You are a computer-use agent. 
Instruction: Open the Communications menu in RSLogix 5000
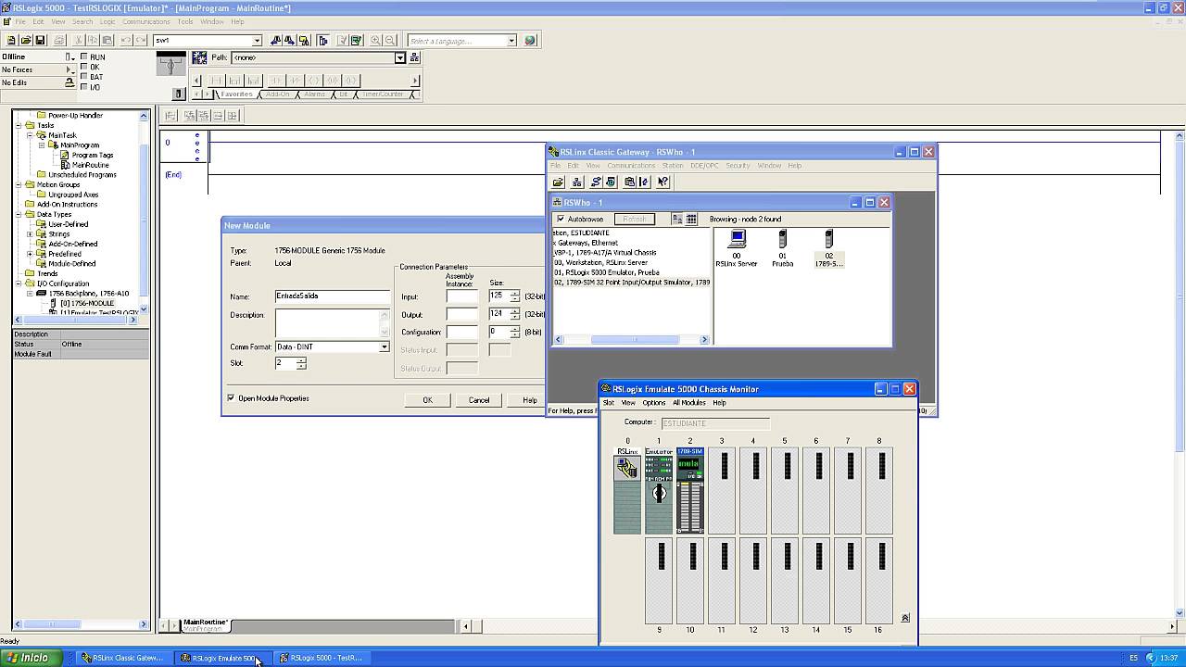point(146,21)
